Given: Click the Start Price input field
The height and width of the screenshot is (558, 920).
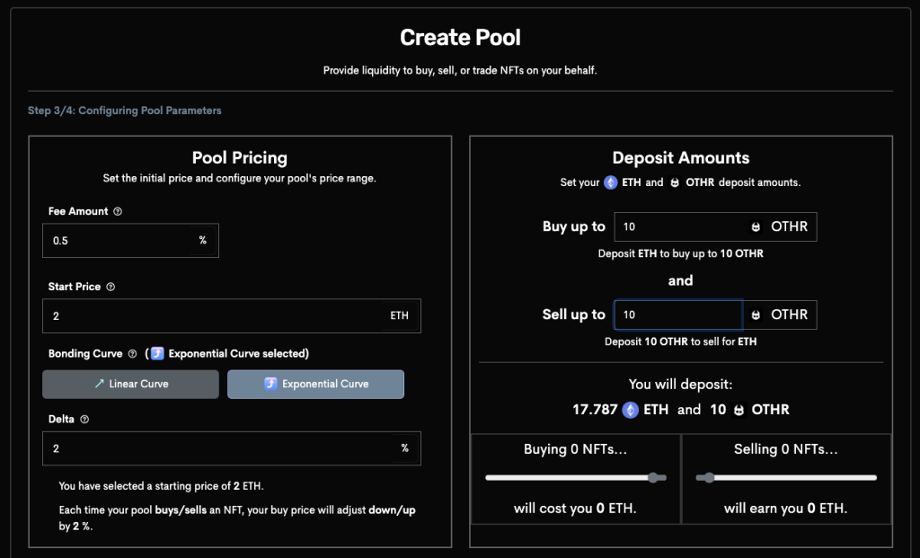Looking at the screenshot, I should coord(216,316).
